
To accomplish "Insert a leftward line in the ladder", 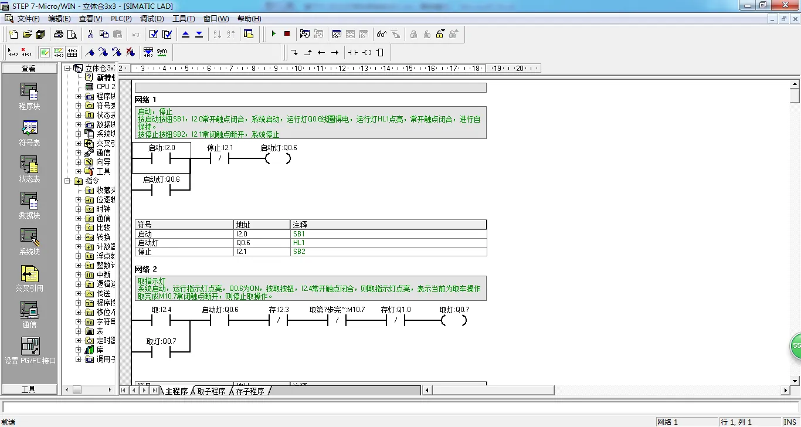I will [x=321, y=52].
